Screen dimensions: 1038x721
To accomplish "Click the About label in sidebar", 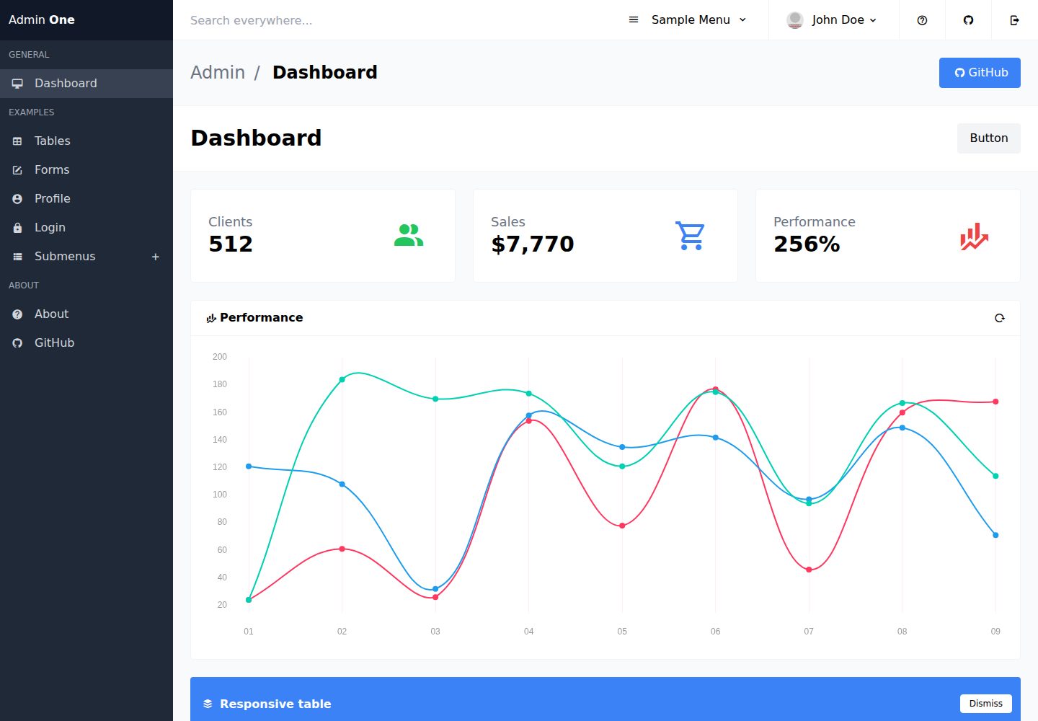I will [52, 314].
